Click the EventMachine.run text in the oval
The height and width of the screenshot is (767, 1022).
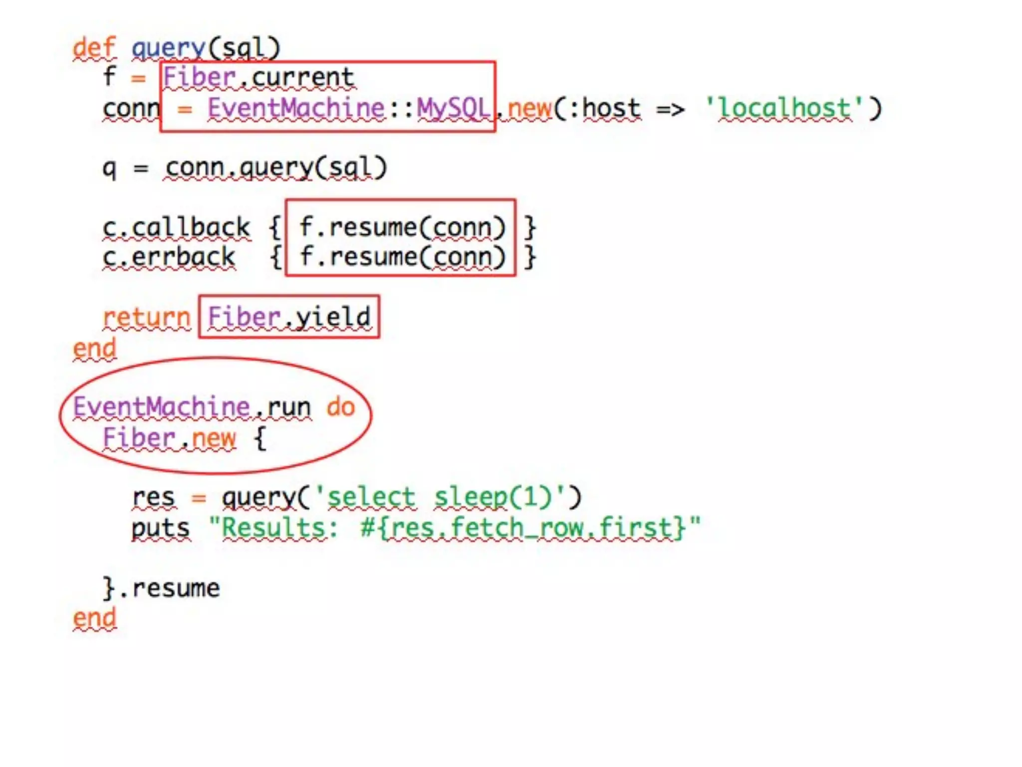click(x=192, y=407)
